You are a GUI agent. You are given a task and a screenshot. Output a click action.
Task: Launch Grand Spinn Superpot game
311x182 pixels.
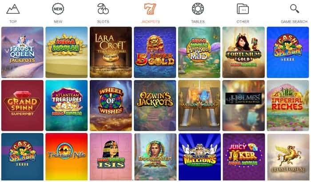pyautogui.click(x=22, y=105)
